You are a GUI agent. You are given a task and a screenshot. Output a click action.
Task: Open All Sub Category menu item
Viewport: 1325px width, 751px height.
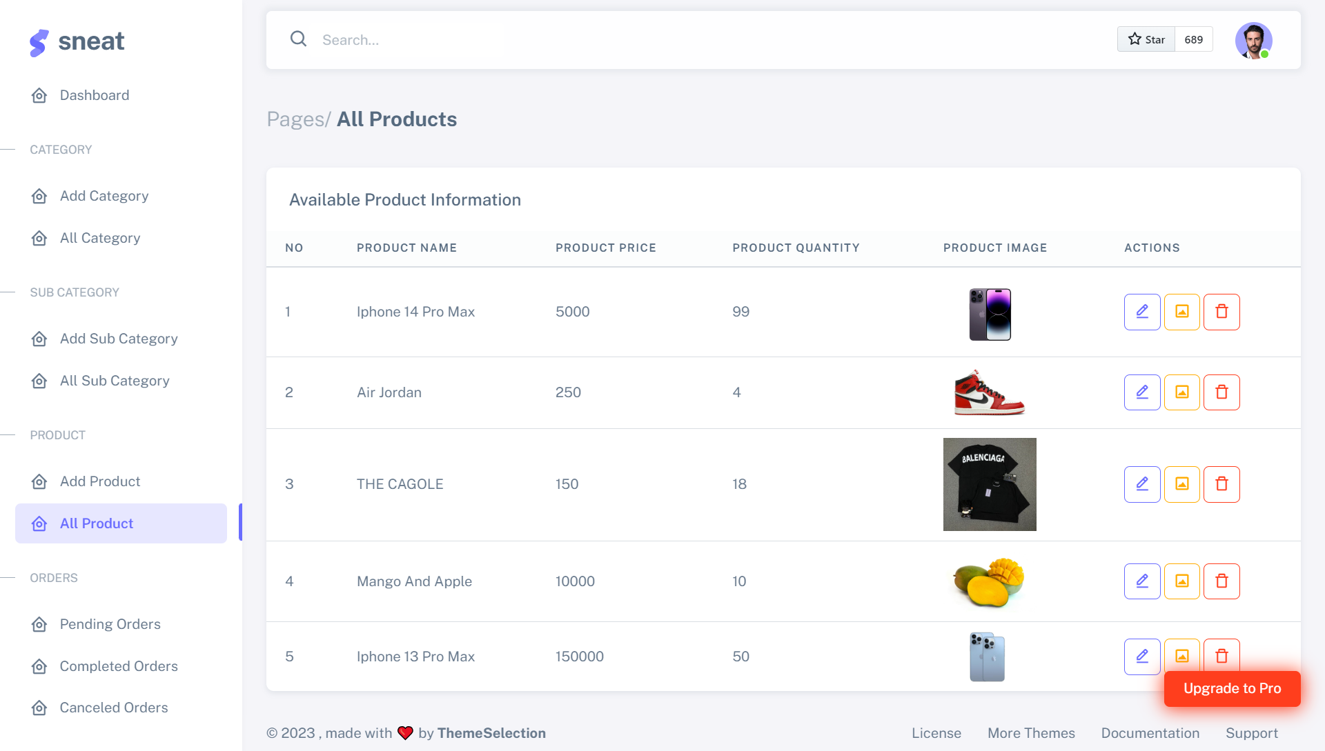point(115,381)
